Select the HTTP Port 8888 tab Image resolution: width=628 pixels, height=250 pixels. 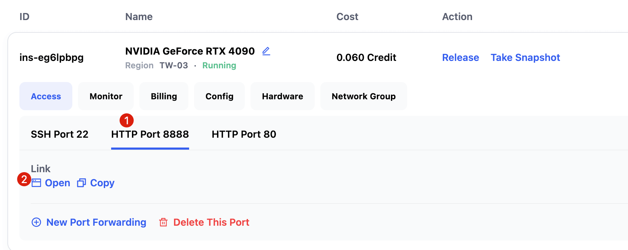[x=150, y=134]
